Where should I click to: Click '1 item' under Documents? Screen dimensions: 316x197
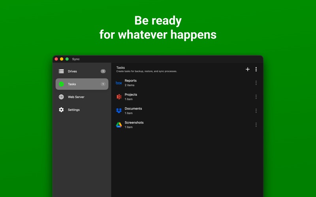tap(129, 113)
